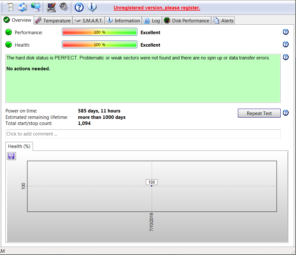
Task: Click help icon beside Performance row
Action: click(x=285, y=32)
